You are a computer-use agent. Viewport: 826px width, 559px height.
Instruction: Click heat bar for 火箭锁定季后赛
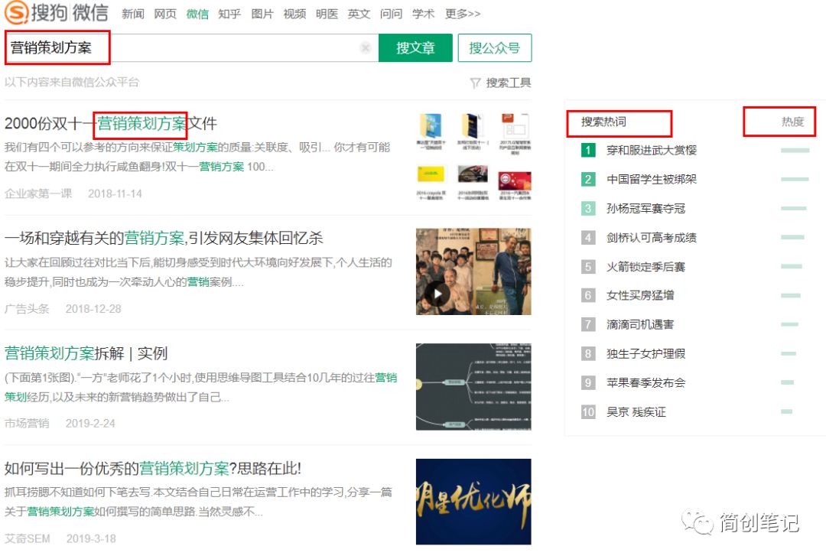(792, 267)
